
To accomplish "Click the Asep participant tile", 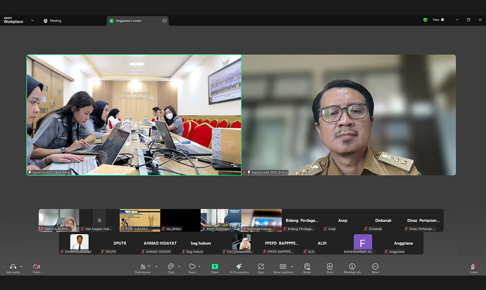I will (343, 220).
